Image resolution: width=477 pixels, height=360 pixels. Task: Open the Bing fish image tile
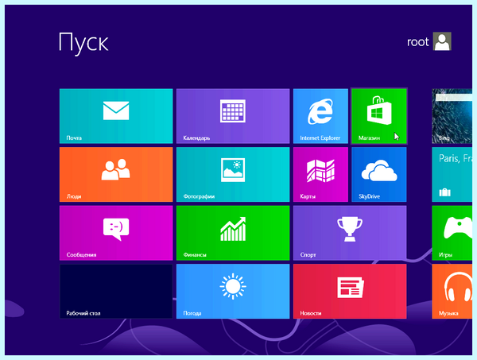452,116
